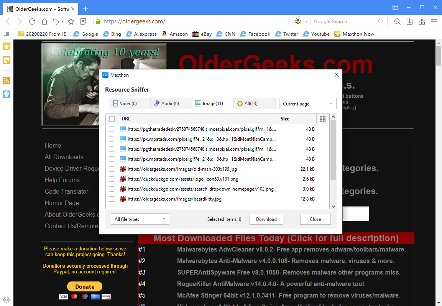Bookmark this page with star icon
Viewport: 442px width, 306px height.
tap(71, 21)
